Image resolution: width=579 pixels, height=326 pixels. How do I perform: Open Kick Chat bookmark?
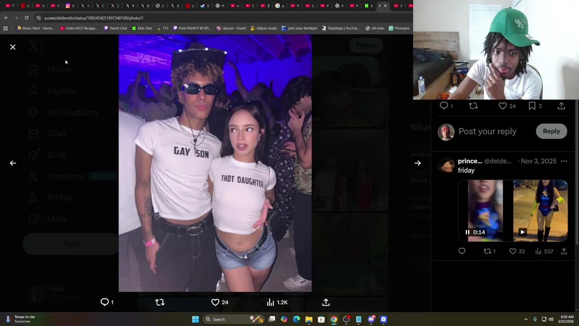pyautogui.click(x=142, y=28)
